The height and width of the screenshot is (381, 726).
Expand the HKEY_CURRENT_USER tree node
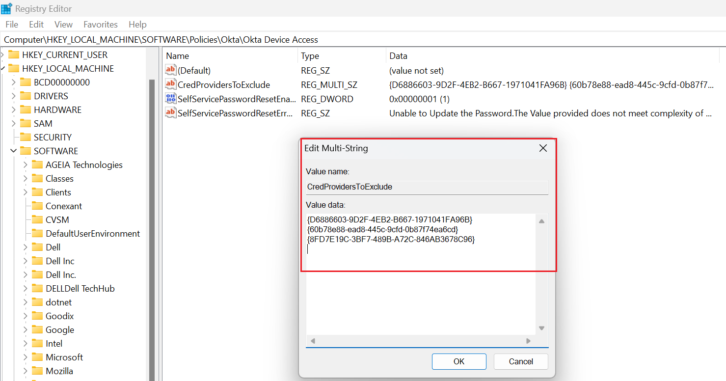point(3,55)
